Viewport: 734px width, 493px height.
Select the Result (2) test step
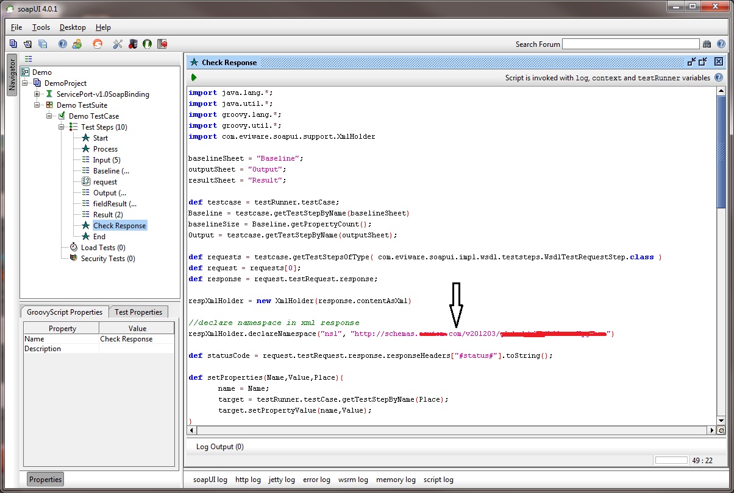coord(108,215)
